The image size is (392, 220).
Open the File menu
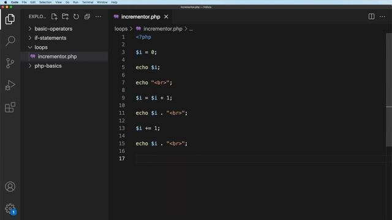(24, 2)
